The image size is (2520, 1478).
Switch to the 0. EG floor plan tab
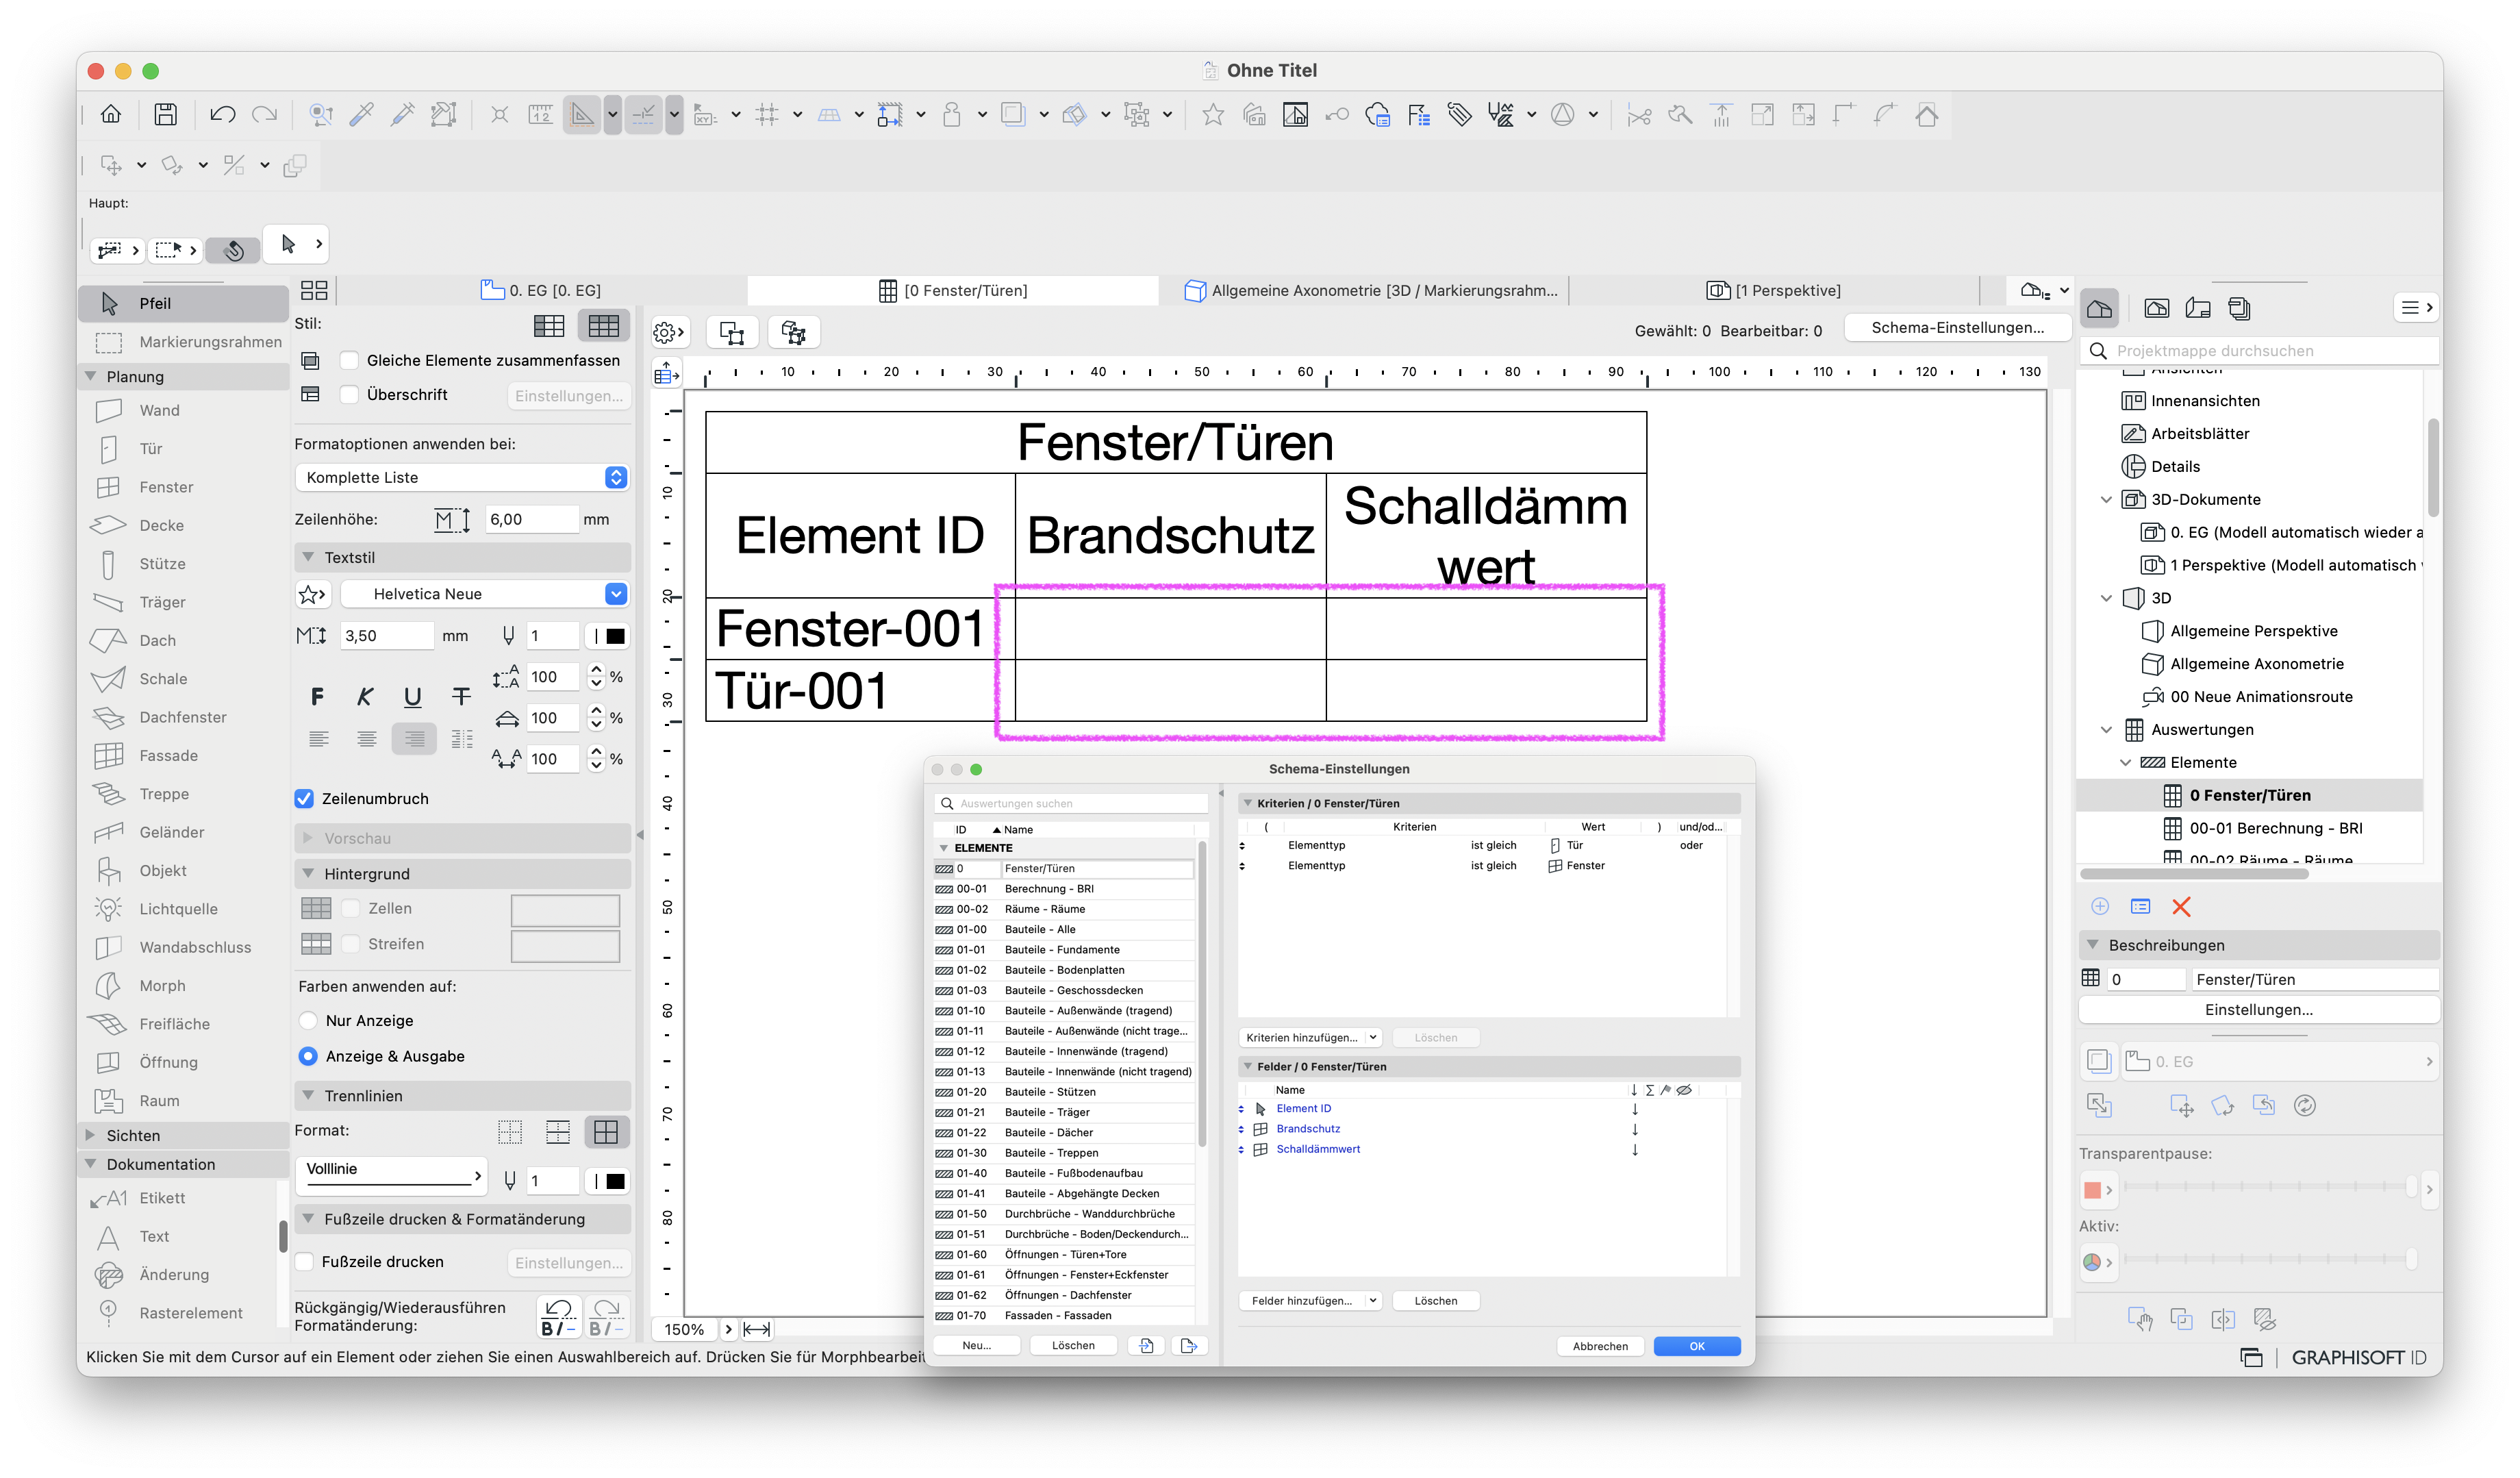point(541,290)
